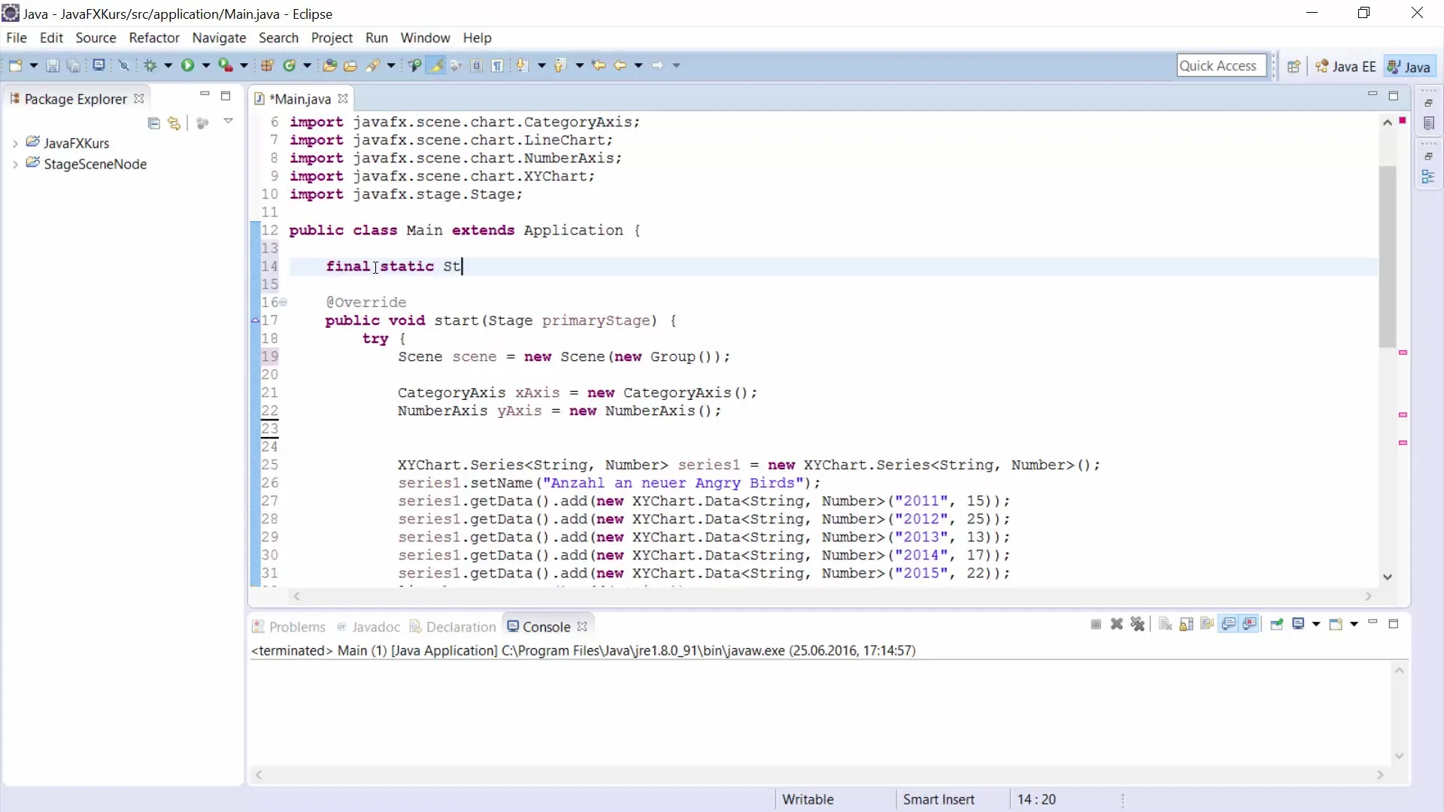Toggle Link with Editor in Package Explorer
Screen dimensions: 1444x812
coord(174,123)
